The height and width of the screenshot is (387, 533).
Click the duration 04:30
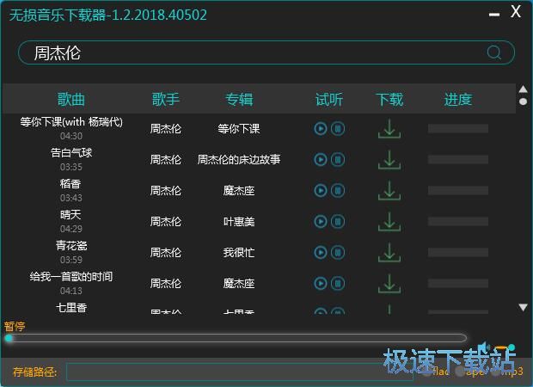(71, 136)
